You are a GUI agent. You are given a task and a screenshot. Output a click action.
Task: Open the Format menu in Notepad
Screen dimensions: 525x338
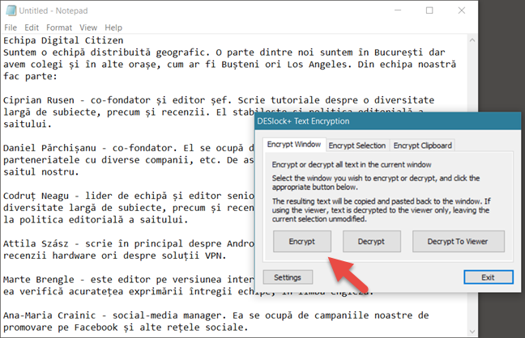pyautogui.click(x=59, y=27)
